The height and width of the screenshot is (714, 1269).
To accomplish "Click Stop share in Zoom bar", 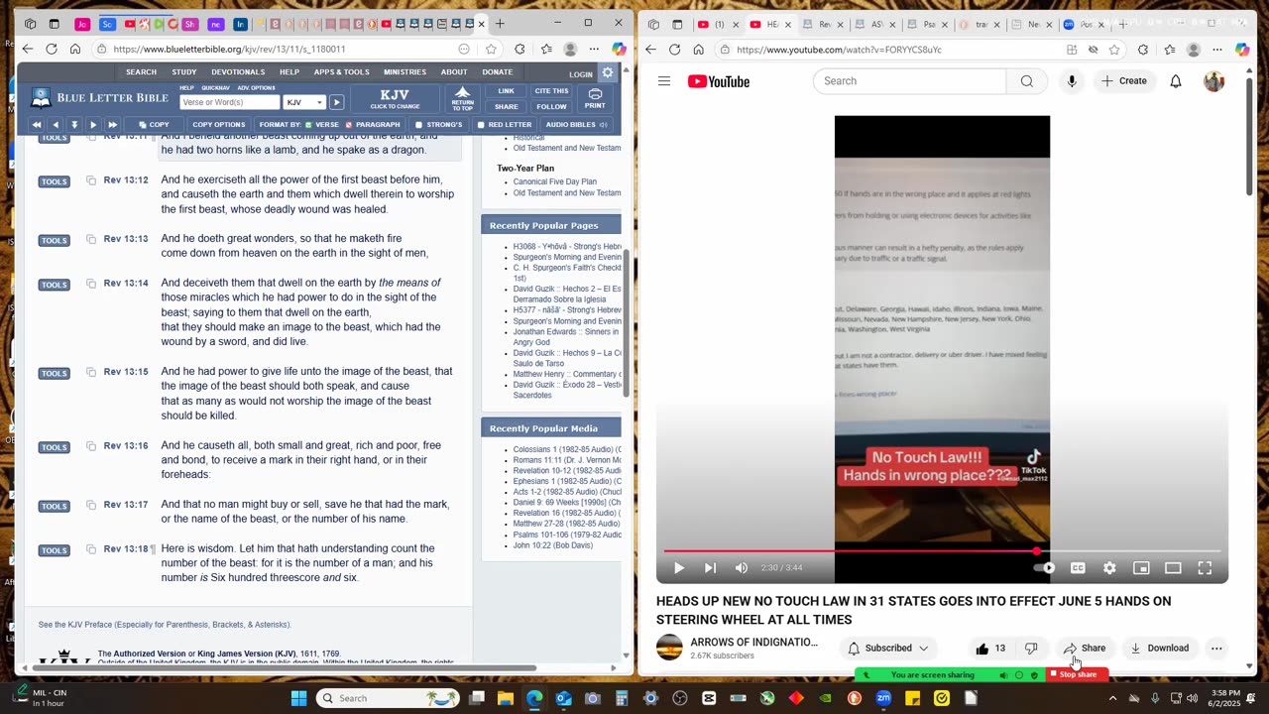I will [x=1078, y=674].
